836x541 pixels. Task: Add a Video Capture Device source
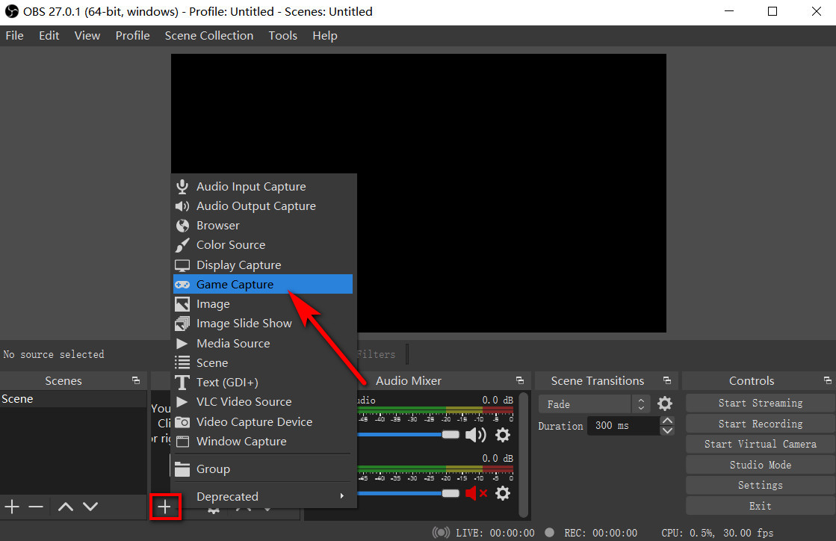coord(263,421)
